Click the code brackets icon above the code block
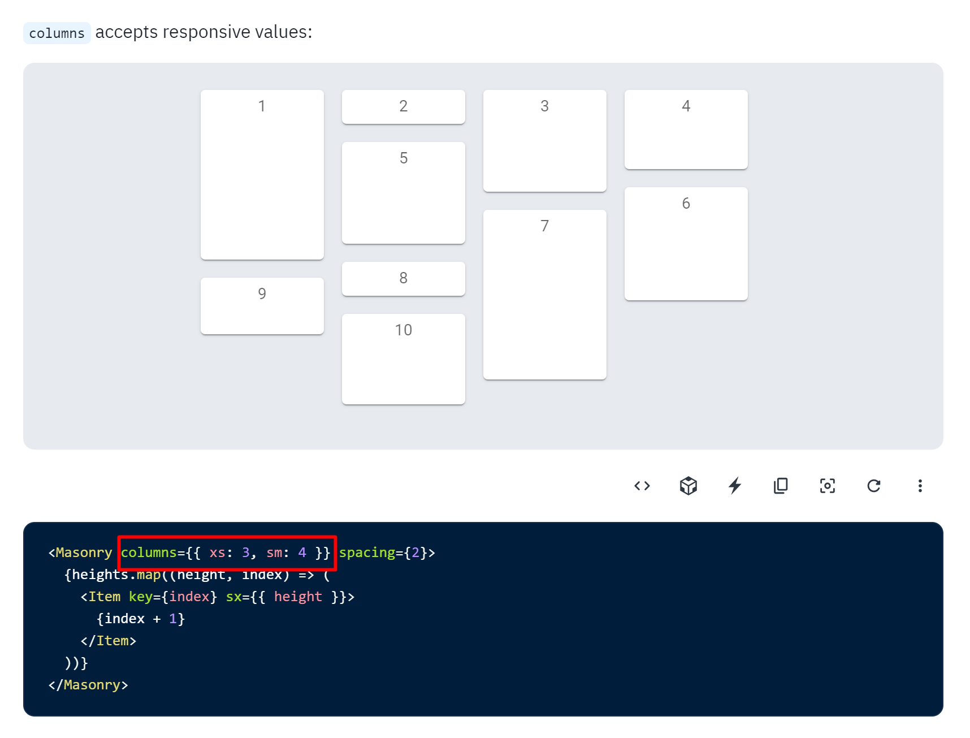970x738 pixels. pyautogui.click(x=642, y=485)
